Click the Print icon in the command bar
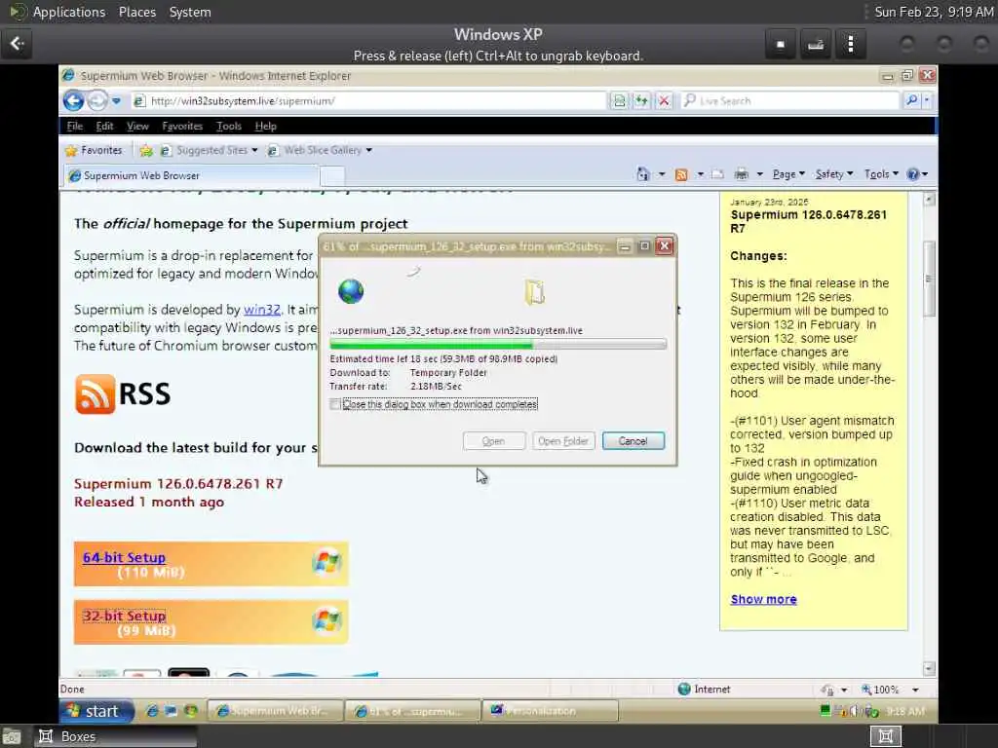 pos(741,174)
